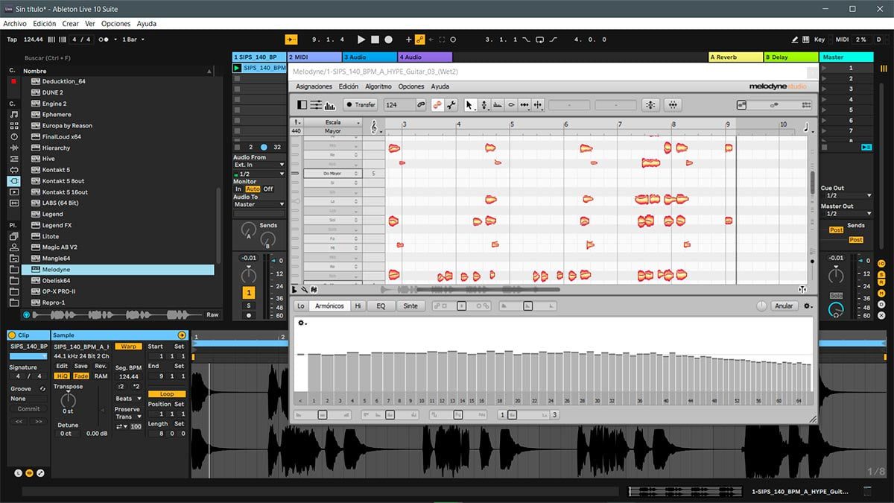Image resolution: width=894 pixels, height=503 pixels.
Task: Click the Rev. reverse sample button
Action: coord(101,366)
